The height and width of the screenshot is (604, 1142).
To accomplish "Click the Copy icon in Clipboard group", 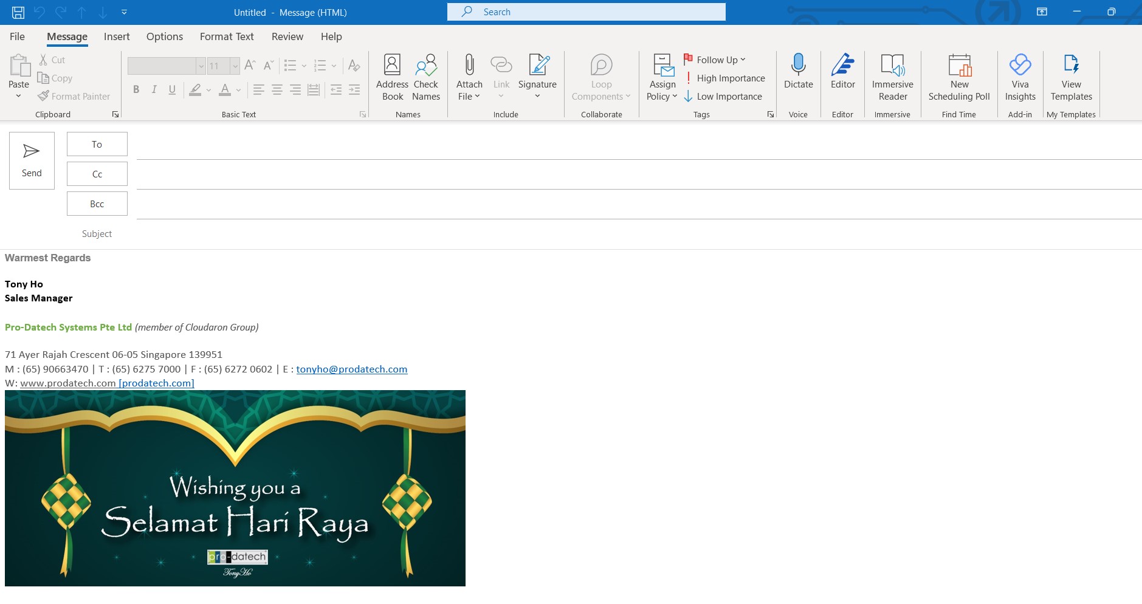I will (x=43, y=78).
